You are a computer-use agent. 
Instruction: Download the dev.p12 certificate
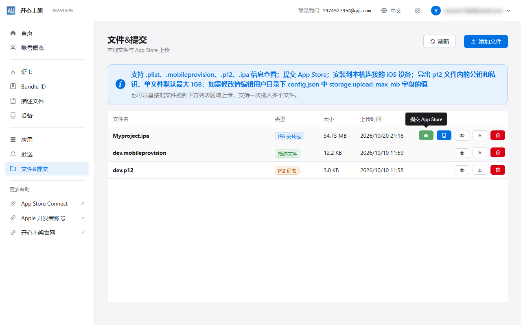point(480,170)
